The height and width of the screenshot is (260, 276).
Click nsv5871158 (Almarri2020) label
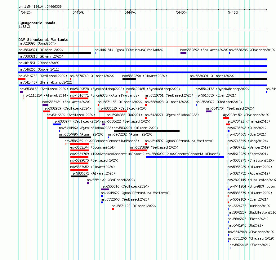pyautogui.click(x=120, y=102)
